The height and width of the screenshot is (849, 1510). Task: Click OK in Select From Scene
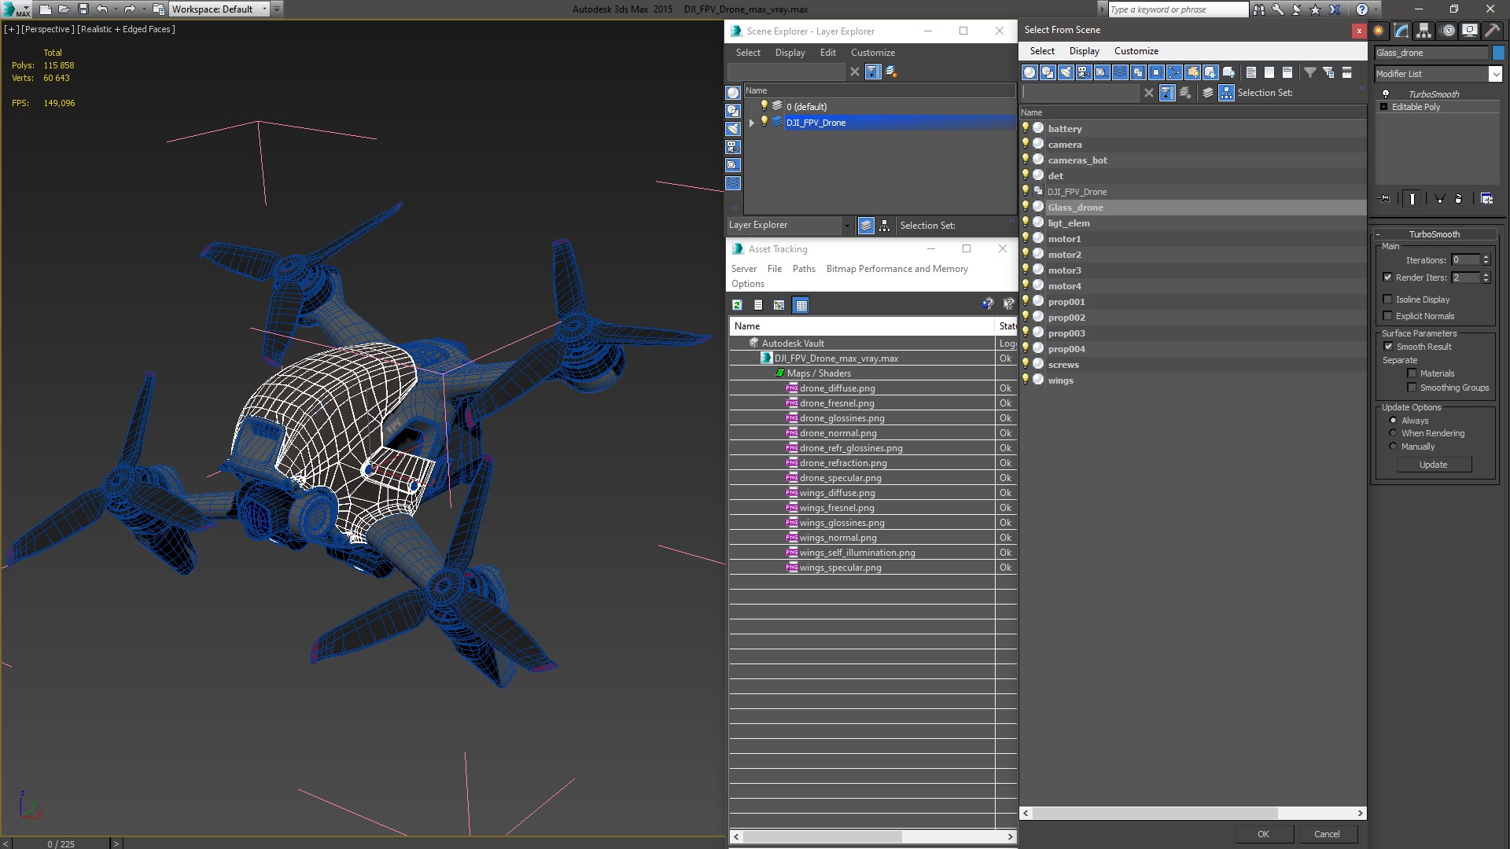[1263, 834]
